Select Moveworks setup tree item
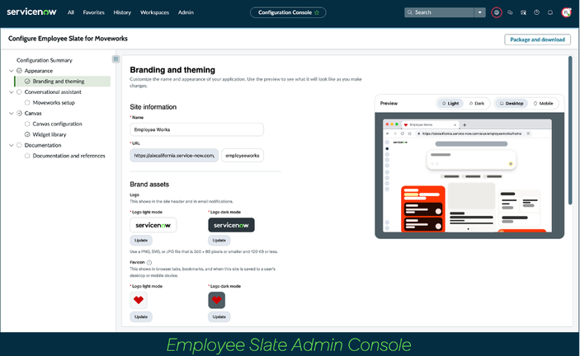Screen dimensions: 580x356 click(x=54, y=103)
